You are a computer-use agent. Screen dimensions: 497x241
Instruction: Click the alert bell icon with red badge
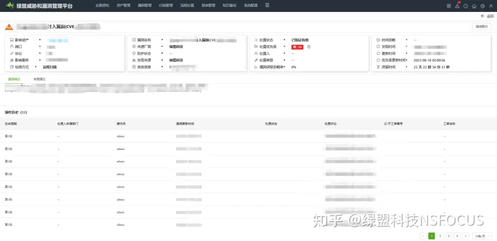pyautogui.click(x=457, y=6)
